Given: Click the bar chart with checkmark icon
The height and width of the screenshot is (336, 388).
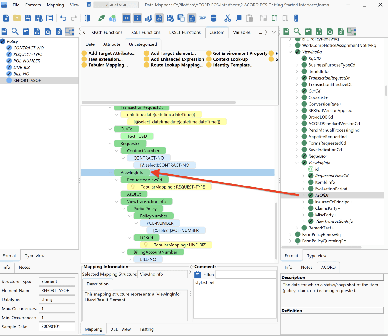Looking at the screenshot, I should [x=148, y=18].
